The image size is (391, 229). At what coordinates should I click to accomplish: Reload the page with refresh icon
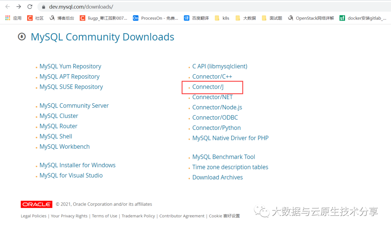tap(30, 7)
